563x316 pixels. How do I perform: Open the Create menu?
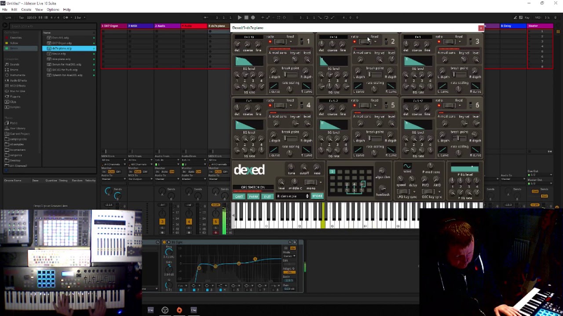point(26,10)
